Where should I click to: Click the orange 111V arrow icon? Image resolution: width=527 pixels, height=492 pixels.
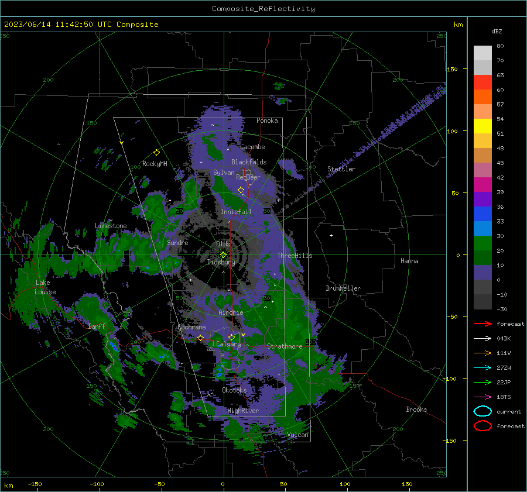[482, 353]
